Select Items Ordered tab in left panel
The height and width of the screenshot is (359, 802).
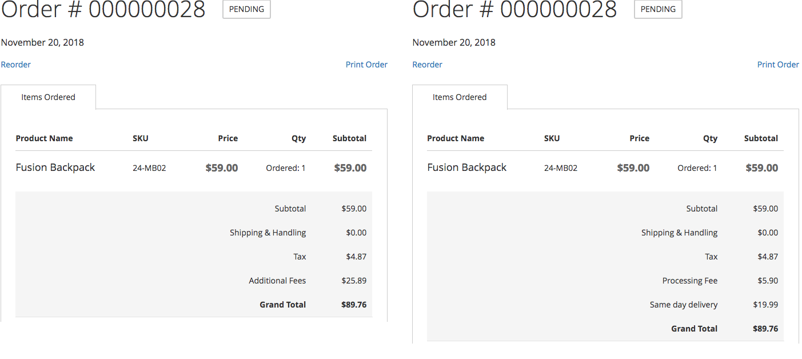[49, 97]
